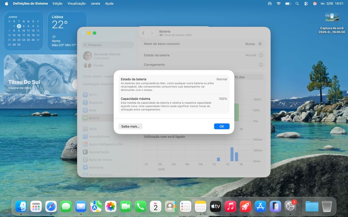This screenshot has height=217, width=348.
Task: Open Apple TV from the Dock
Action: 215,207
